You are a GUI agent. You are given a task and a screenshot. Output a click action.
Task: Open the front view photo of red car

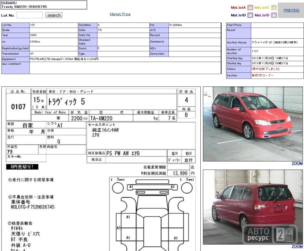pos(253,124)
